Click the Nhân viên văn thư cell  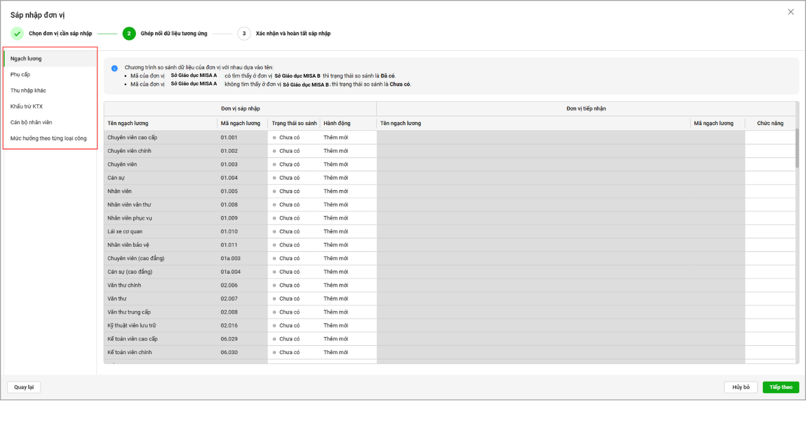pos(160,205)
